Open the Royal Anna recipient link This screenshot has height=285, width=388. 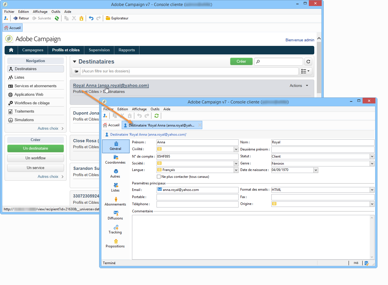click(111, 85)
